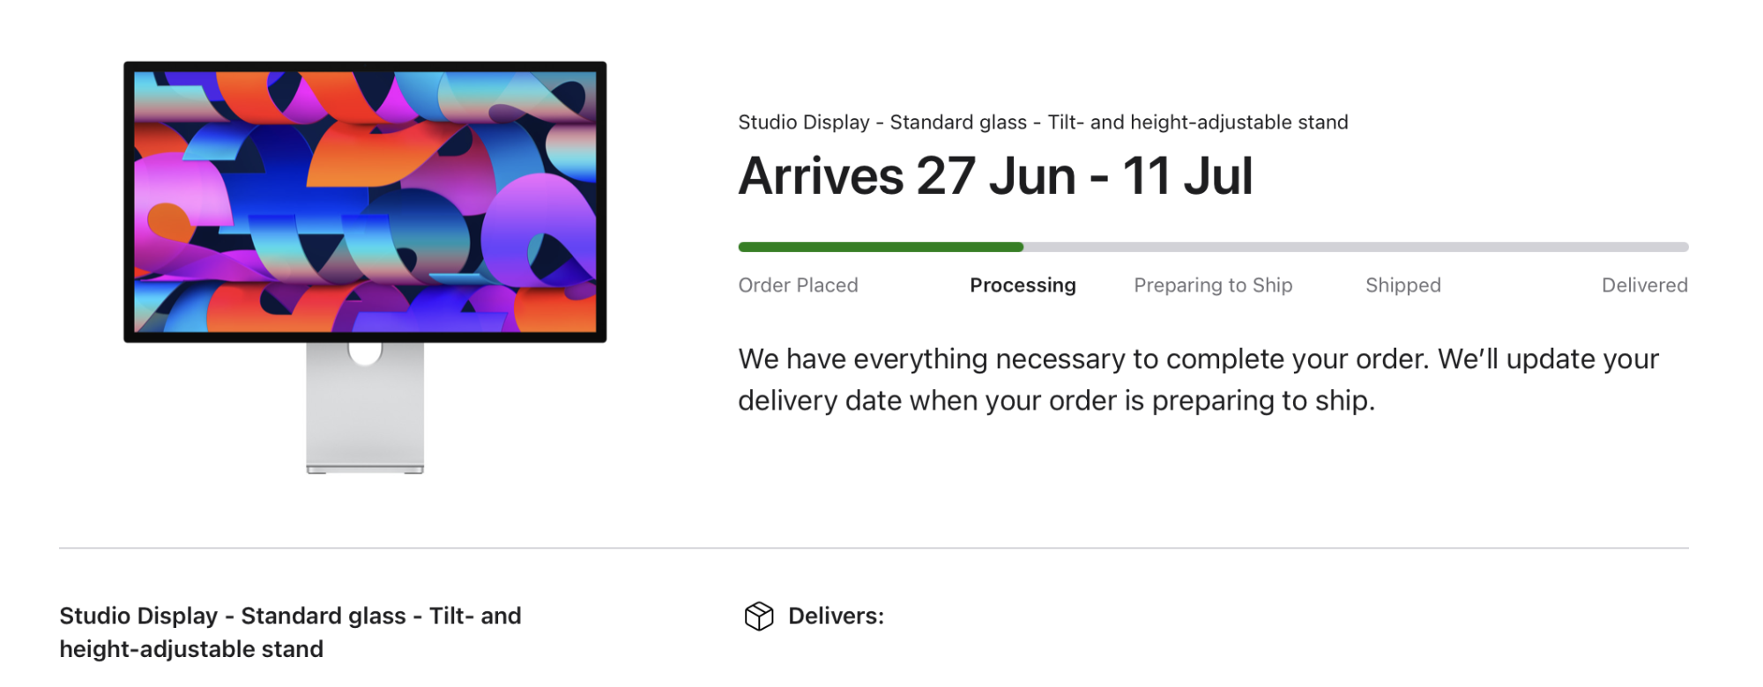Select the Preparing to Ship status step

click(1213, 285)
